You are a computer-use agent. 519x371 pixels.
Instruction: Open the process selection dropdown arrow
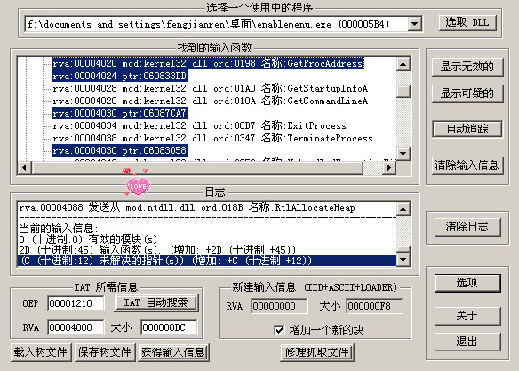pos(414,24)
